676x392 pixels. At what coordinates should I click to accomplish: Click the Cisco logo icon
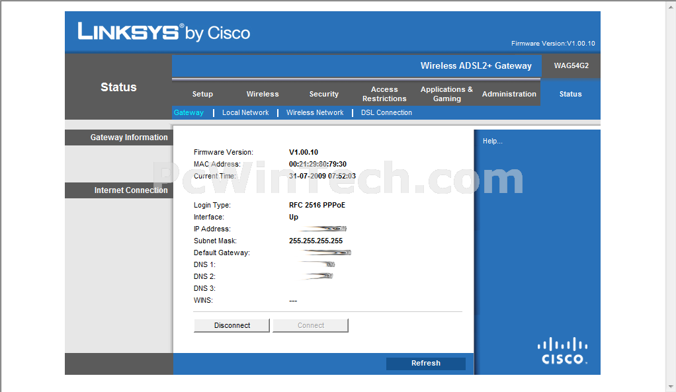click(x=563, y=352)
